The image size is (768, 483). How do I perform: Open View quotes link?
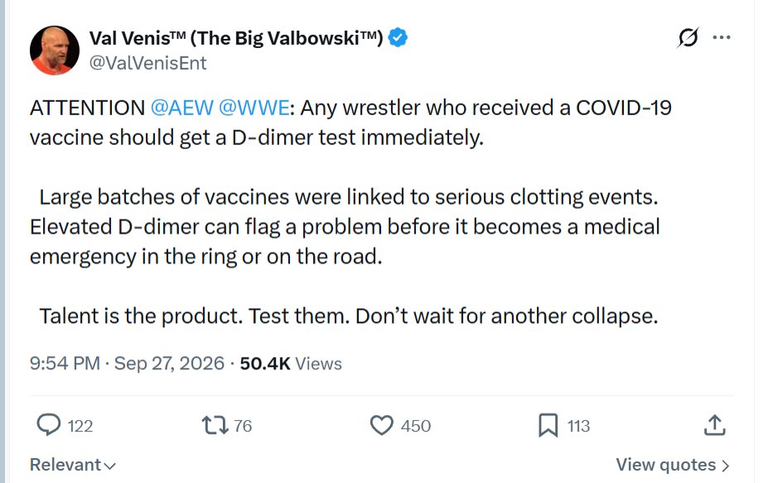pyautogui.click(x=673, y=465)
